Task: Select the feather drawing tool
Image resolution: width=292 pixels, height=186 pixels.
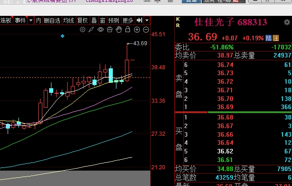Action: click(91, 29)
